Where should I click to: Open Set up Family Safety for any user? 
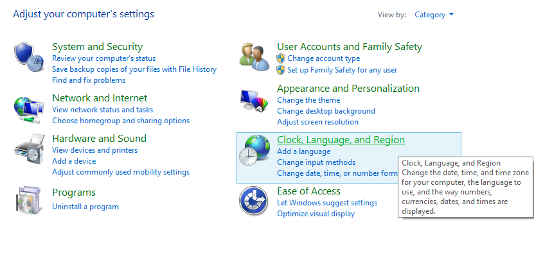pos(342,69)
